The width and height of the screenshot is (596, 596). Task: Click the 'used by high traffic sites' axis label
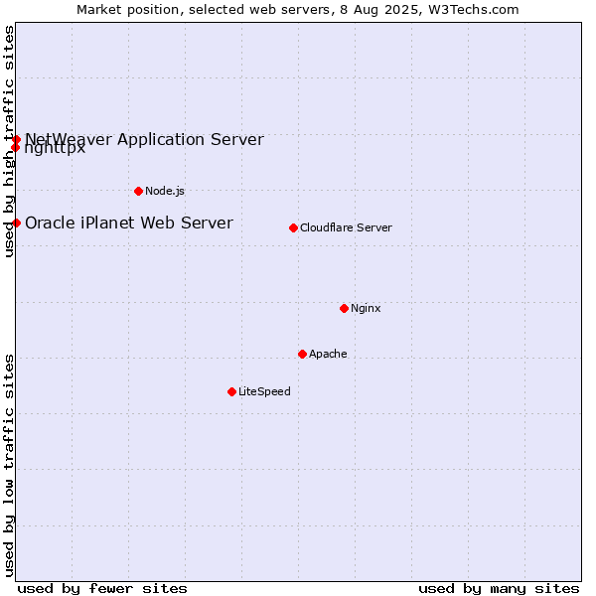click(x=9, y=141)
